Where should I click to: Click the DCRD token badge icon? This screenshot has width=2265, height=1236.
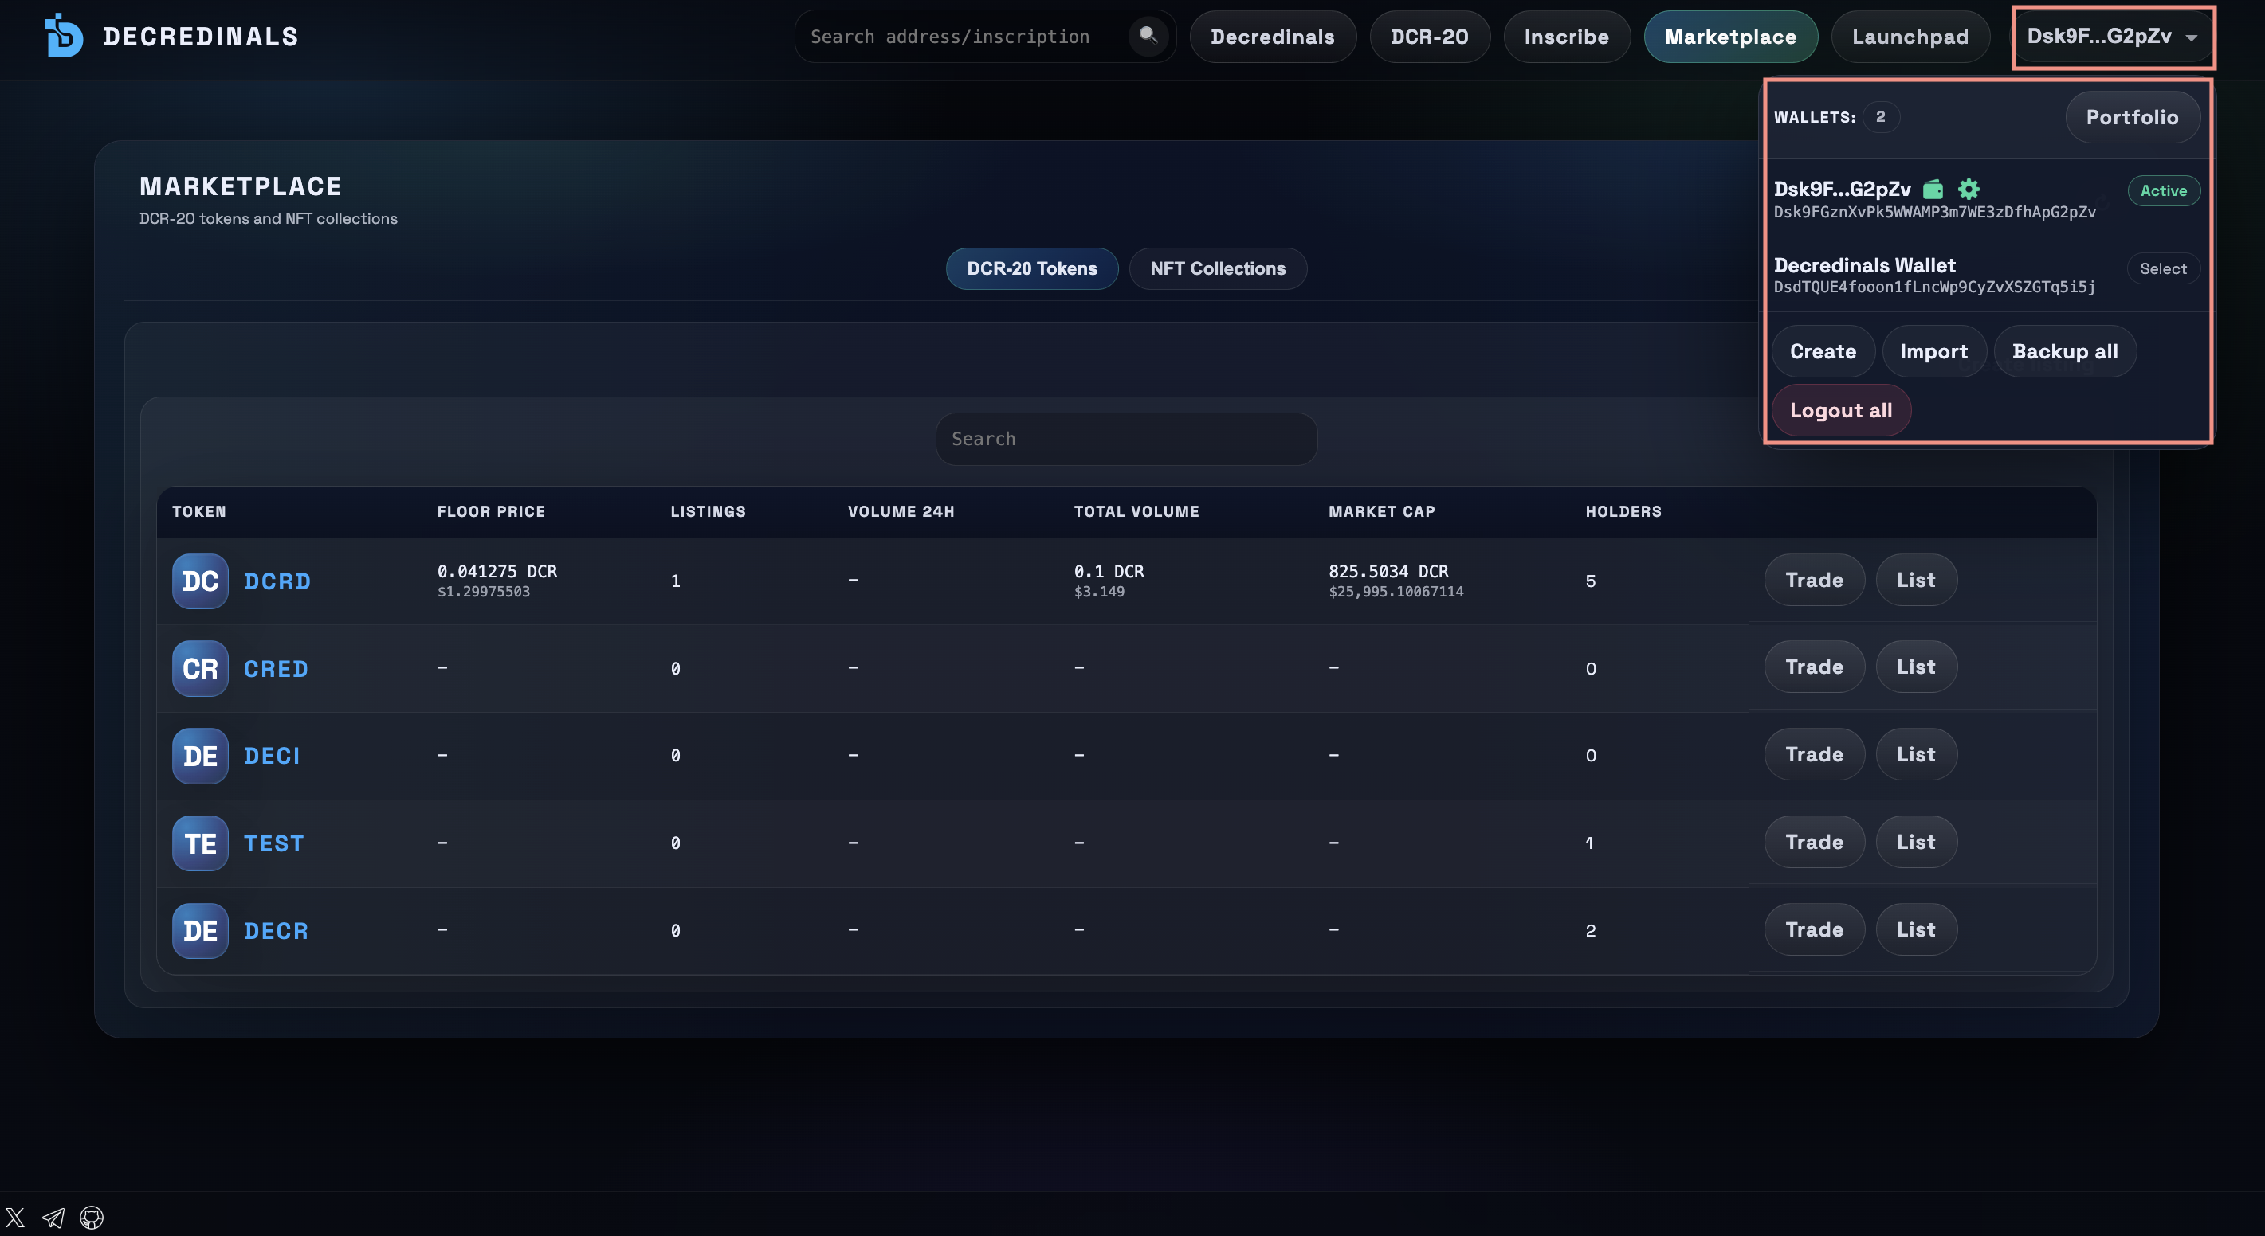tap(199, 581)
